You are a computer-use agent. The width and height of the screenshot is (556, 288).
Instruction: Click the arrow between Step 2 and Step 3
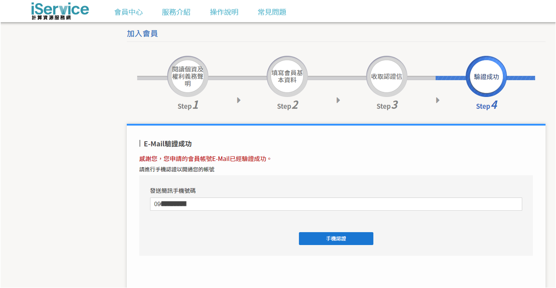(338, 100)
